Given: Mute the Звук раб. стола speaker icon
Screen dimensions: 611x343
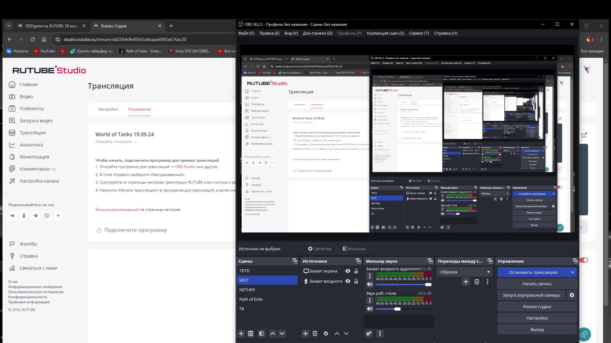Looking at the screenshot, I should pyautogui.click(x=369, y=309).
